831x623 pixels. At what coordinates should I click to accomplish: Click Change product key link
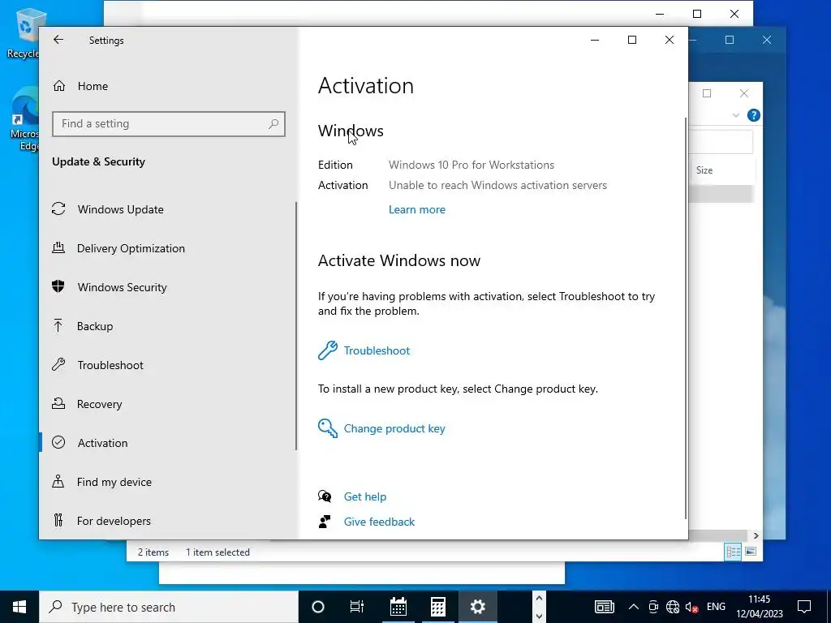coord(394,428)
